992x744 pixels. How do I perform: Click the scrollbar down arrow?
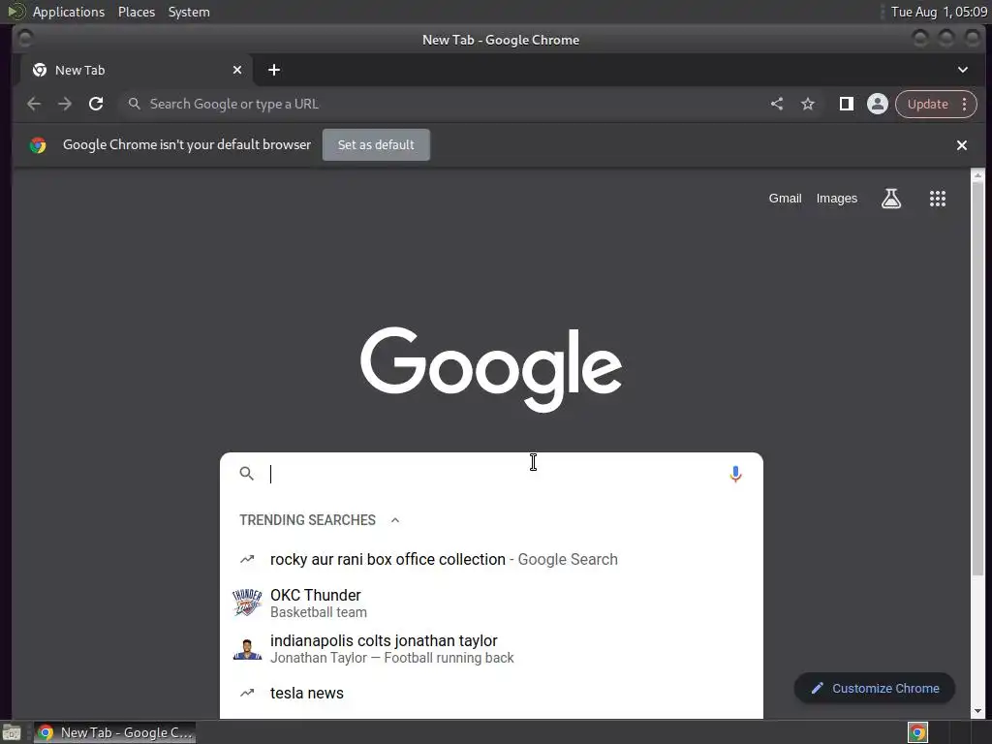(978, 711)
